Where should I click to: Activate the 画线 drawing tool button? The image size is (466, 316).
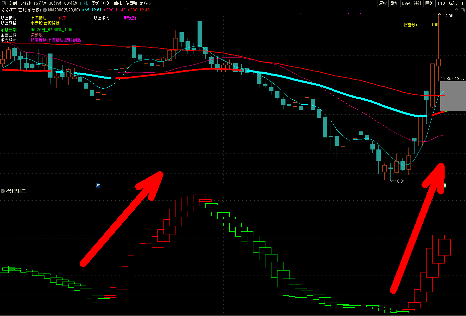pyautogui.click(x=429, y=3)
